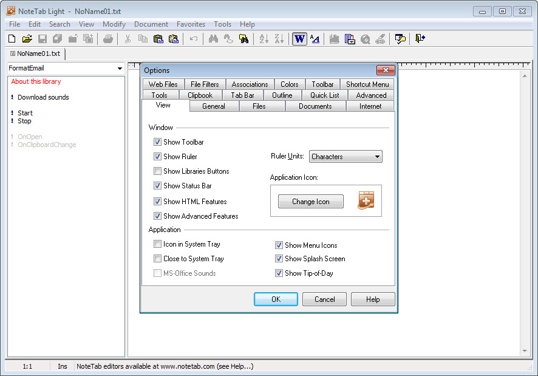Enable Icon in System Tray checkbox
The width and height of the screenshot is (538, 376).
pyautogui.click(x=157, y=244)
